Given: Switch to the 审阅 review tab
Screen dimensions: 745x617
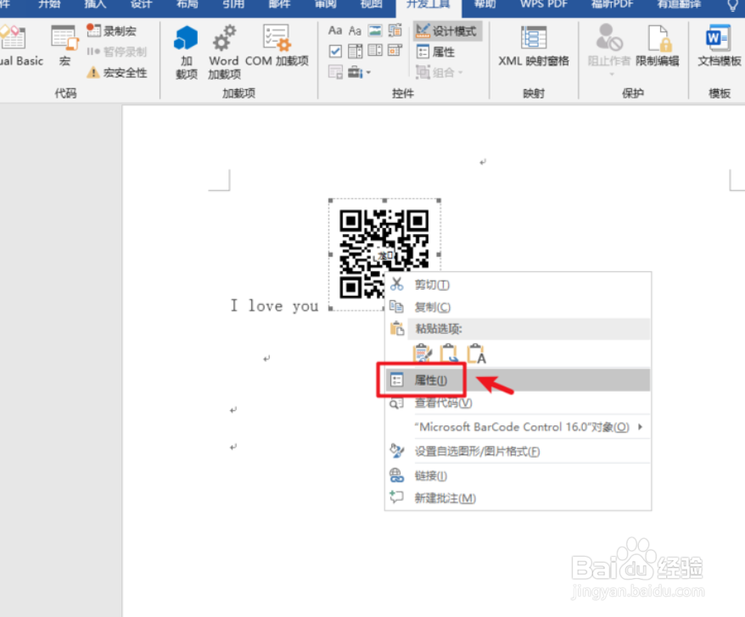Looking at the screenshot, I should pos(326,4).
